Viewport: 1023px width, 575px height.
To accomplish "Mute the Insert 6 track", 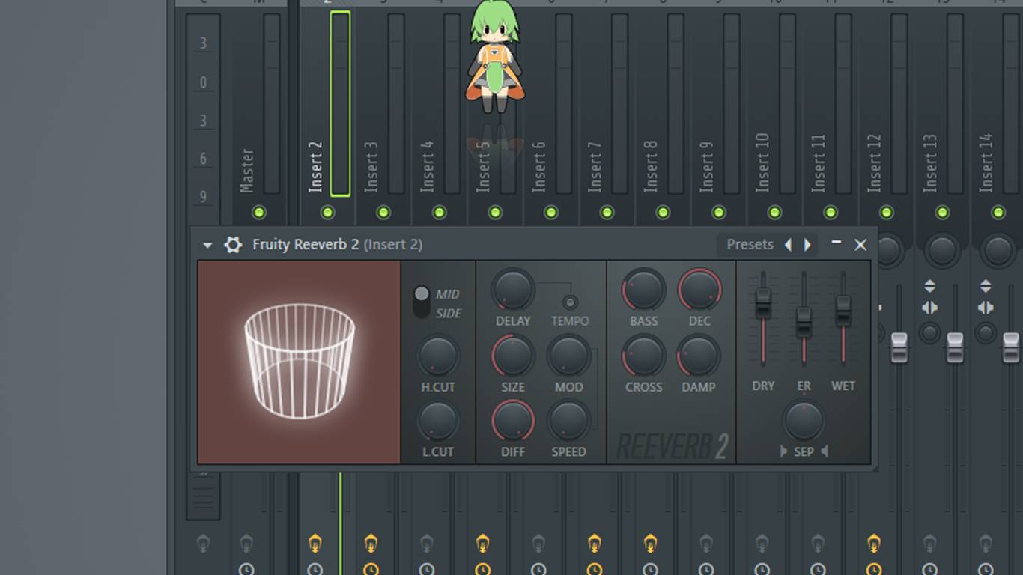I will 550,213.
